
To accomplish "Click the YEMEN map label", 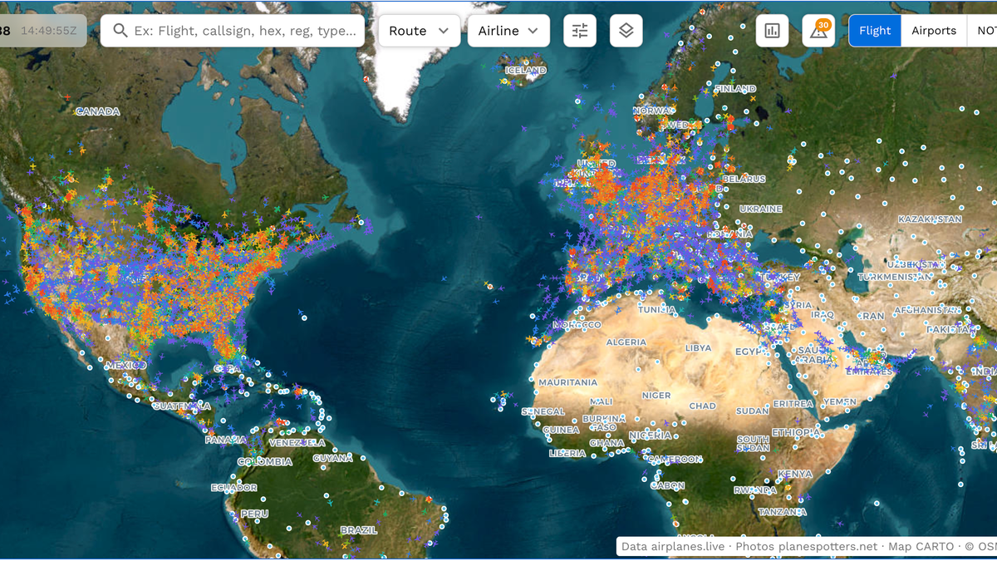I will 839,401.
